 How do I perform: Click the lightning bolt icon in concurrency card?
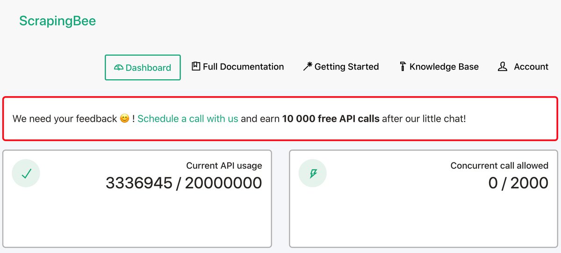[313, 174]
